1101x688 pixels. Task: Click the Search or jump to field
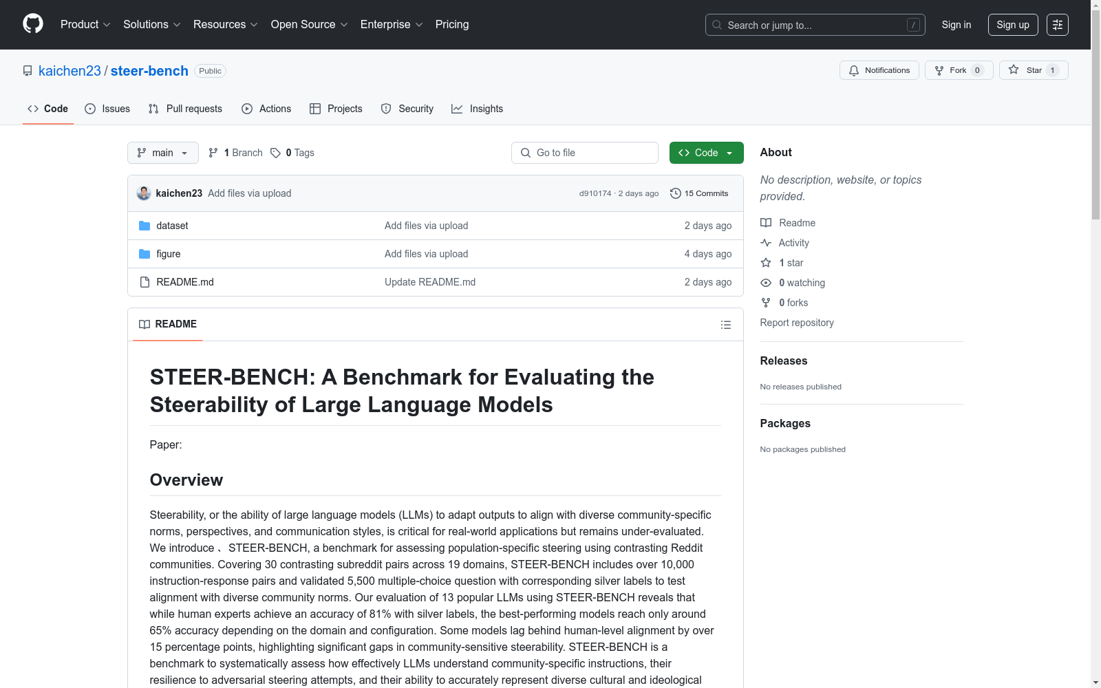point(815,25)
